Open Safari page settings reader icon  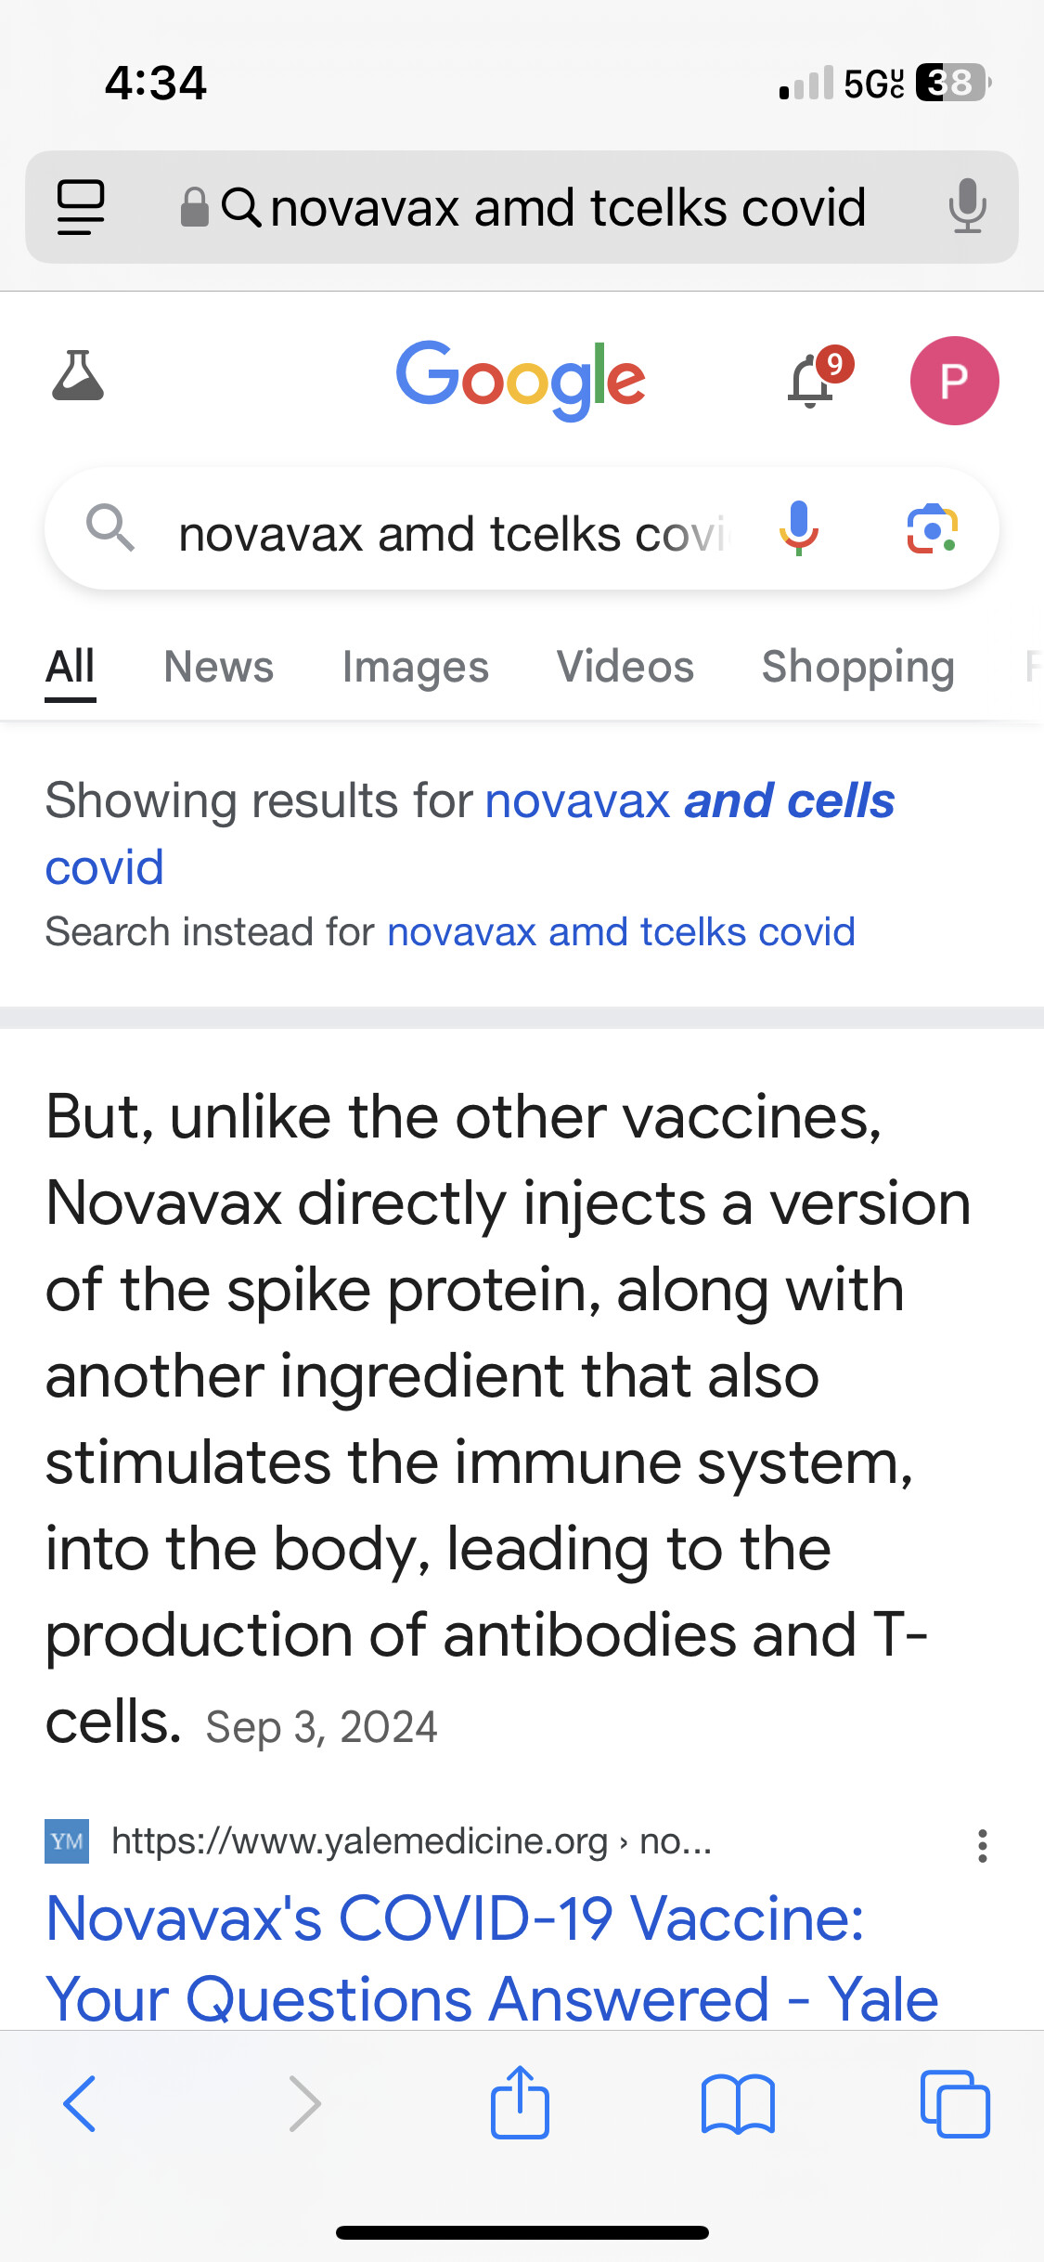coord(81,207)
